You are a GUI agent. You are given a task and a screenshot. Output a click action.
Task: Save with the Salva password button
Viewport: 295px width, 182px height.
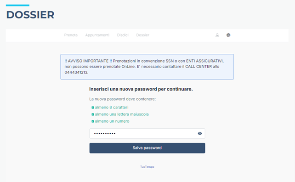coord(147,148)
